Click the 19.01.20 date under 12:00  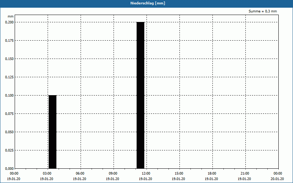[x=145, y=179]
